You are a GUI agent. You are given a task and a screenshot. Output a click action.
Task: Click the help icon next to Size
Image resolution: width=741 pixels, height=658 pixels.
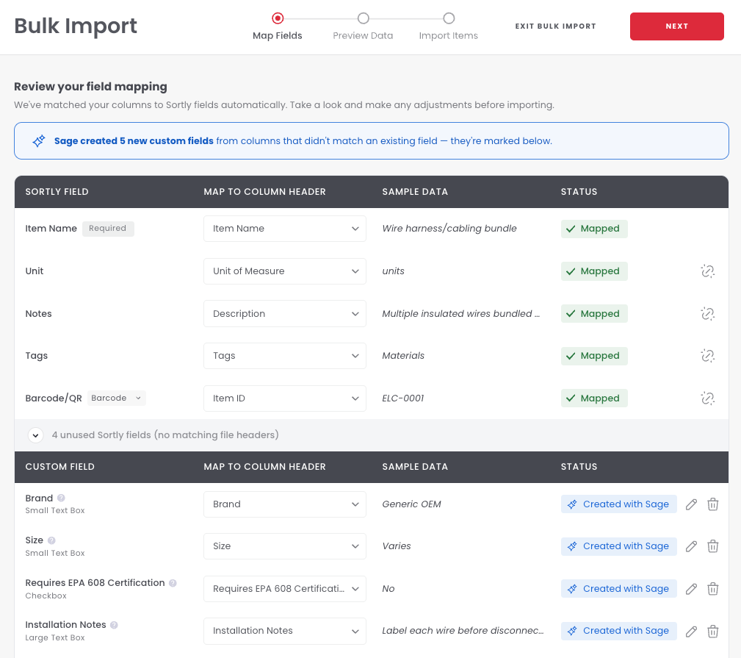51,540
